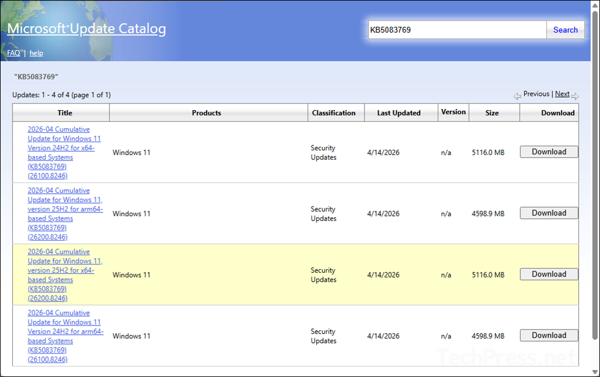
Task: Download the highlighted 25H2 x64 update
Action: coord(548,273)
